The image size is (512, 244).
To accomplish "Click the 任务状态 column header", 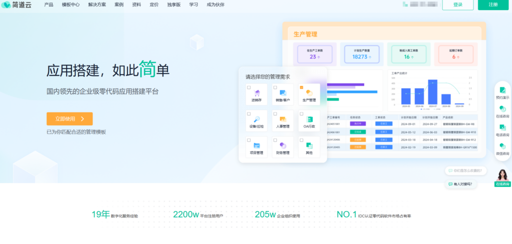I will tap(354, 117).
